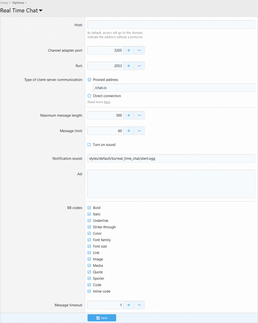The width and height of the screenshot is (258, 323).
Task: Disable the Spoiler BB code checkbox
Action: click(x=89, y=279)
